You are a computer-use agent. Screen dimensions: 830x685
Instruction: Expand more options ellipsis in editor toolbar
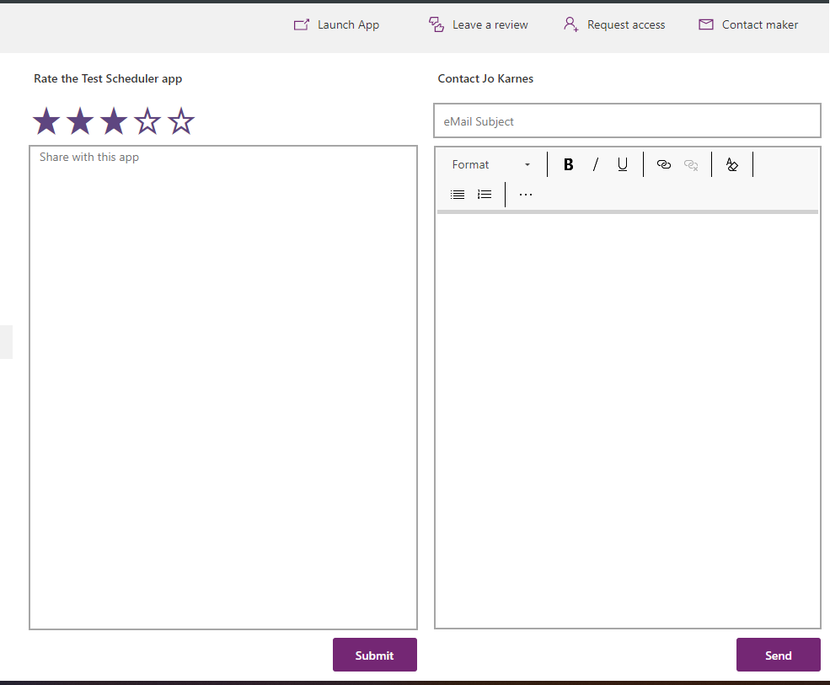[x=526, y=194]
